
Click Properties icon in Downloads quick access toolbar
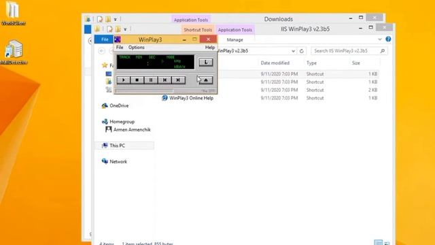100,19
